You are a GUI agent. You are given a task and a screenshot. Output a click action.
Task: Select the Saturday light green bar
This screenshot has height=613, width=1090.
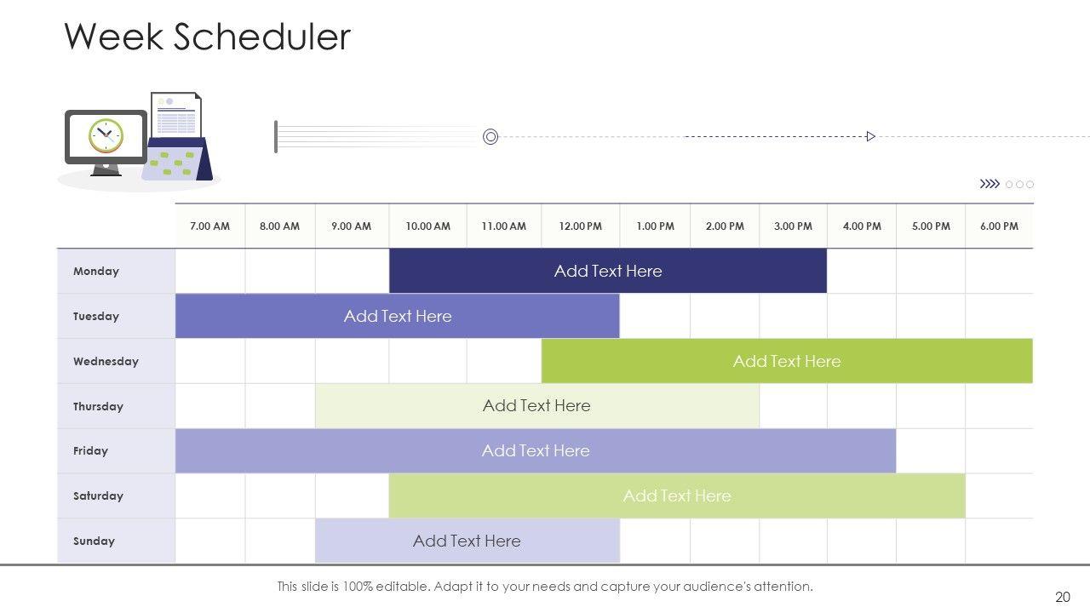click(x=676, y=496)
